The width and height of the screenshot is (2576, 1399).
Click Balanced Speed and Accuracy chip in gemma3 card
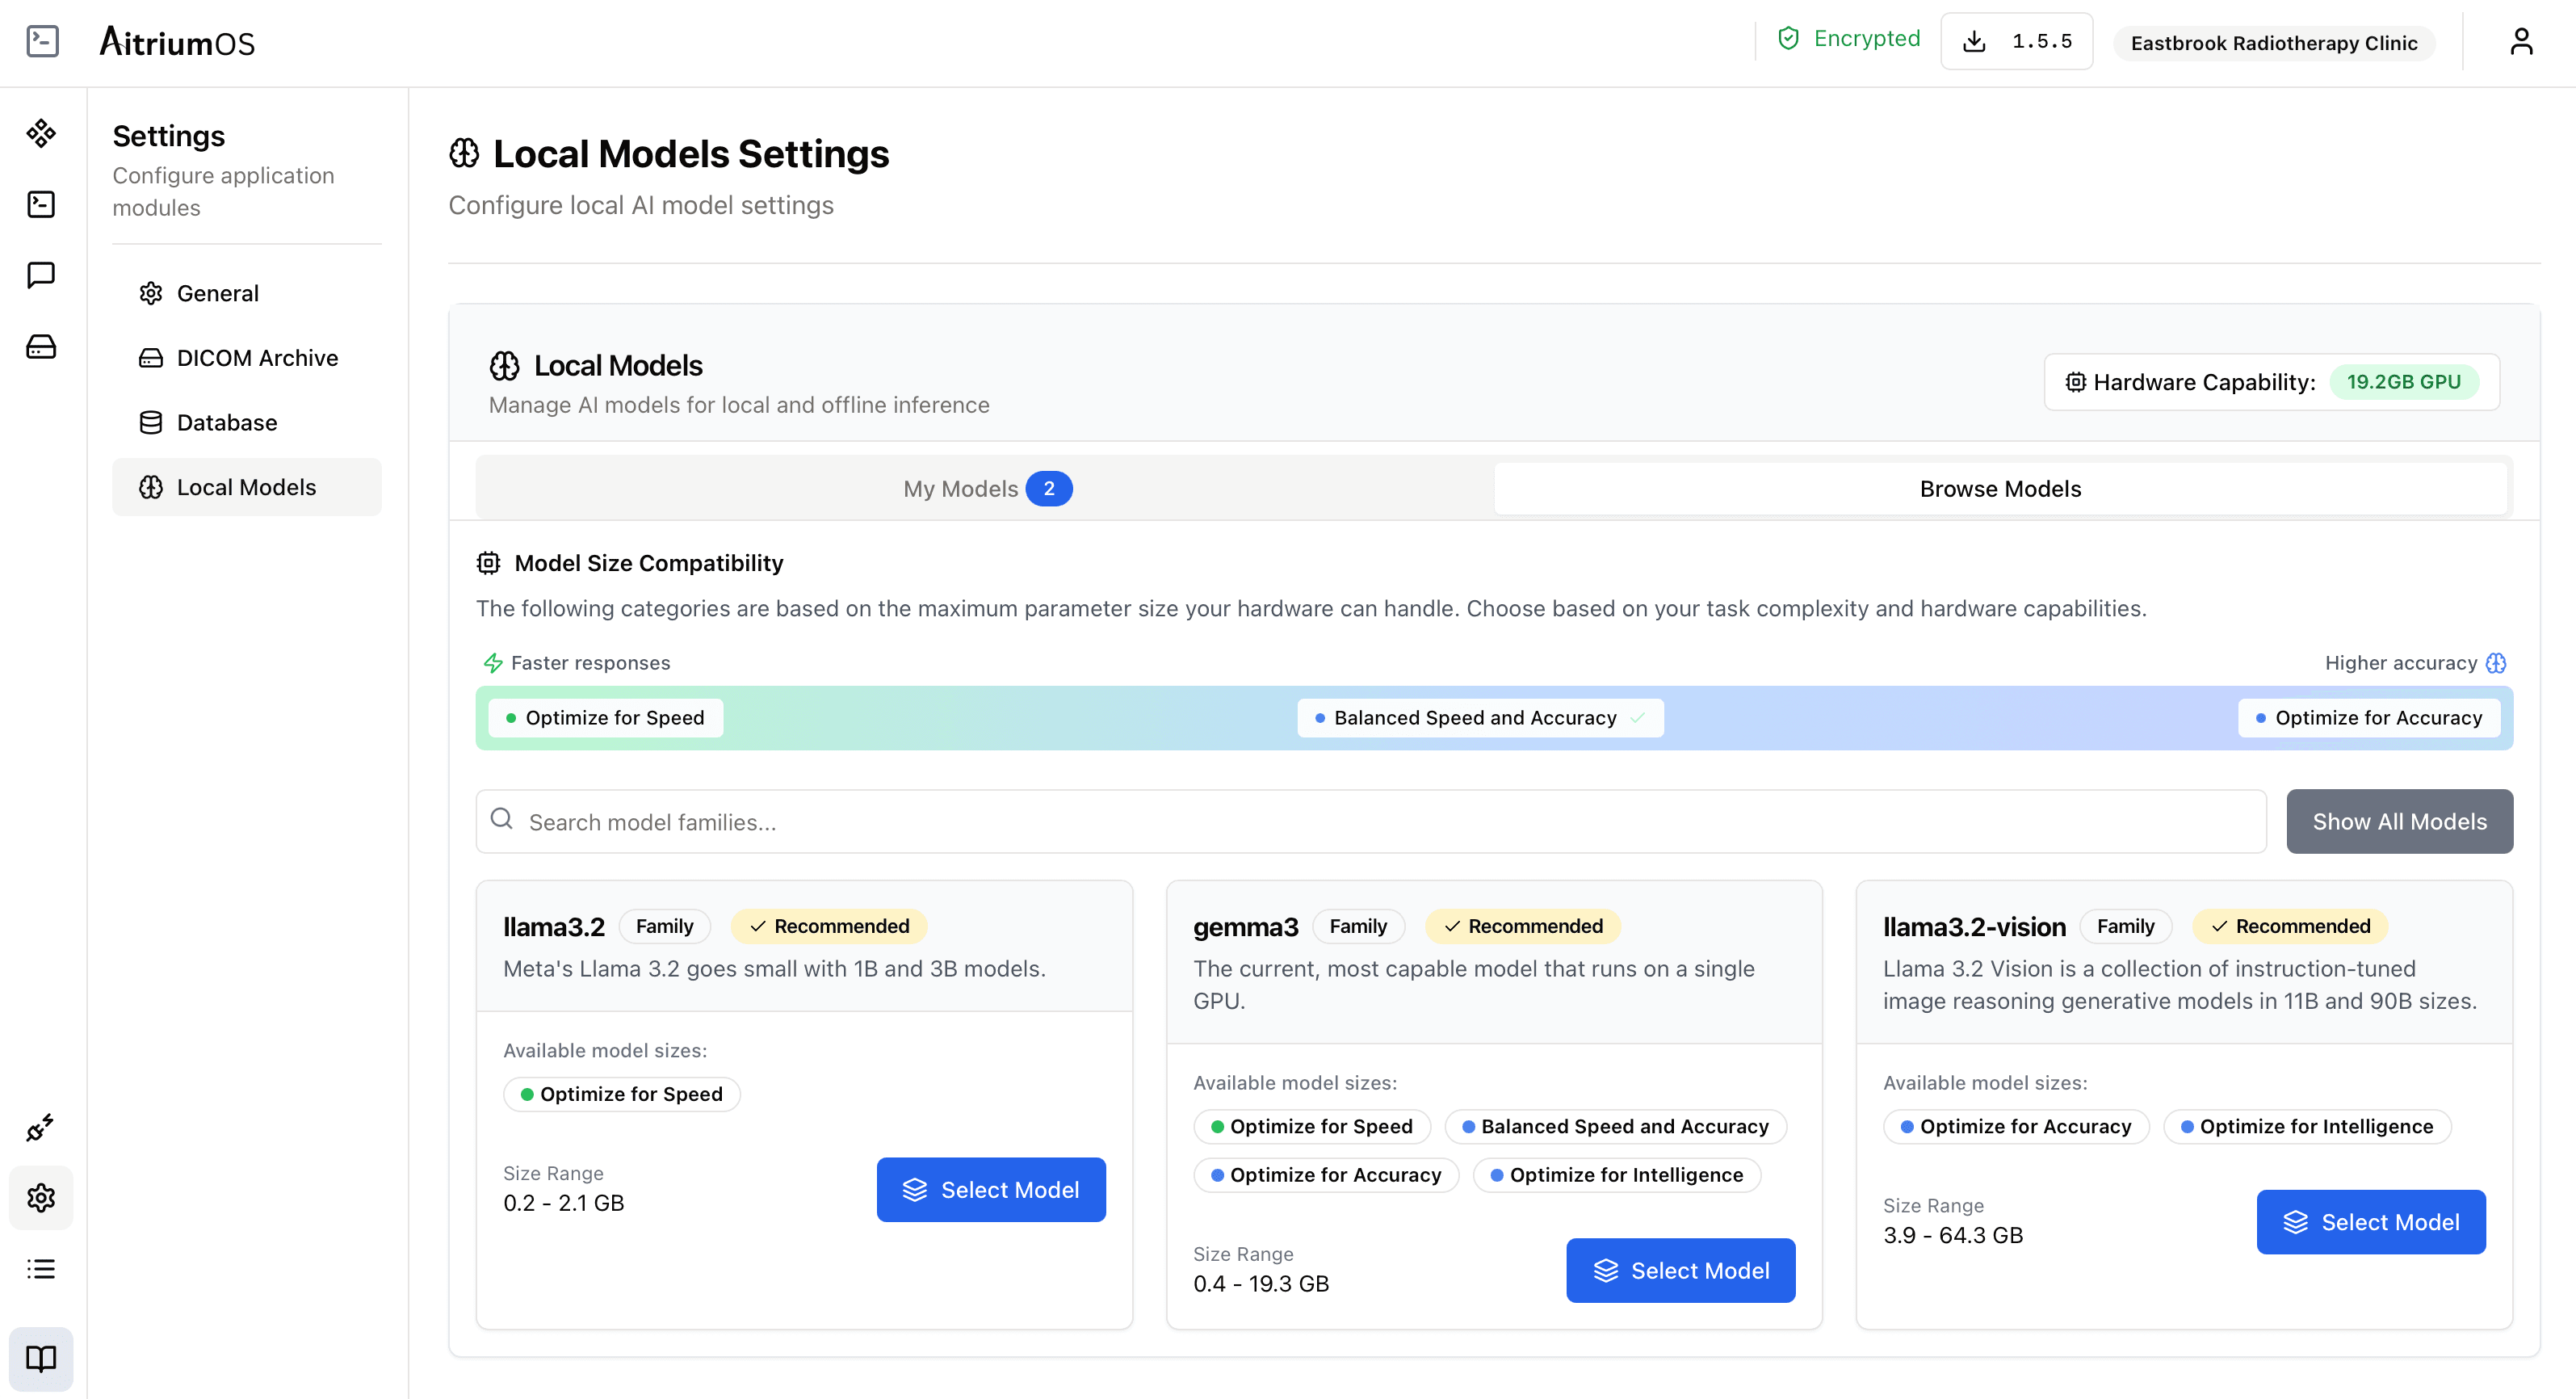1615,1127
